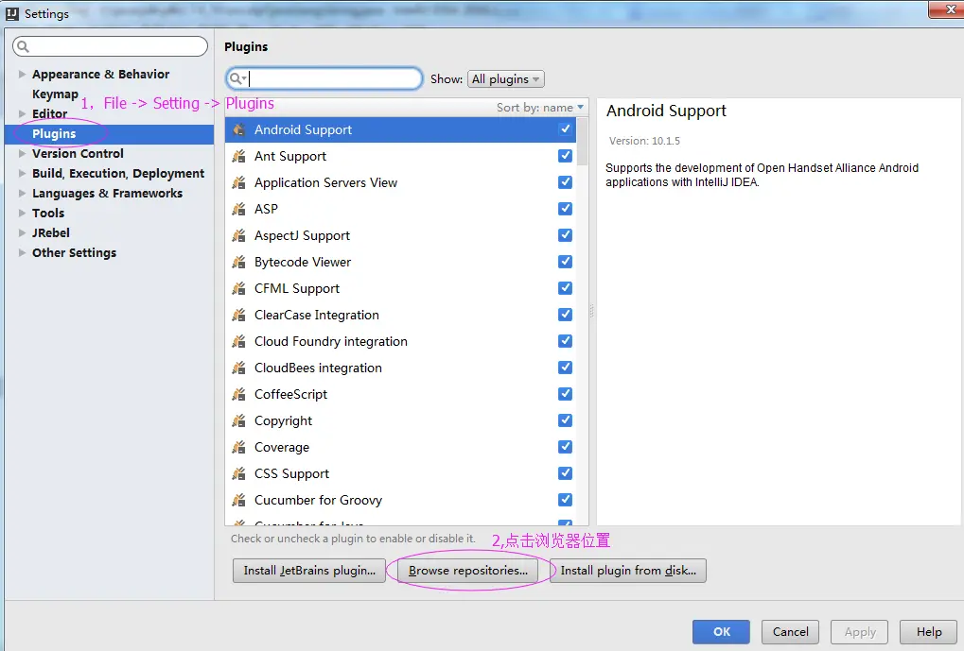Viewport: 964px width, 651px height.
Task: Expand Version Control settings node
Action: point(22,153)
